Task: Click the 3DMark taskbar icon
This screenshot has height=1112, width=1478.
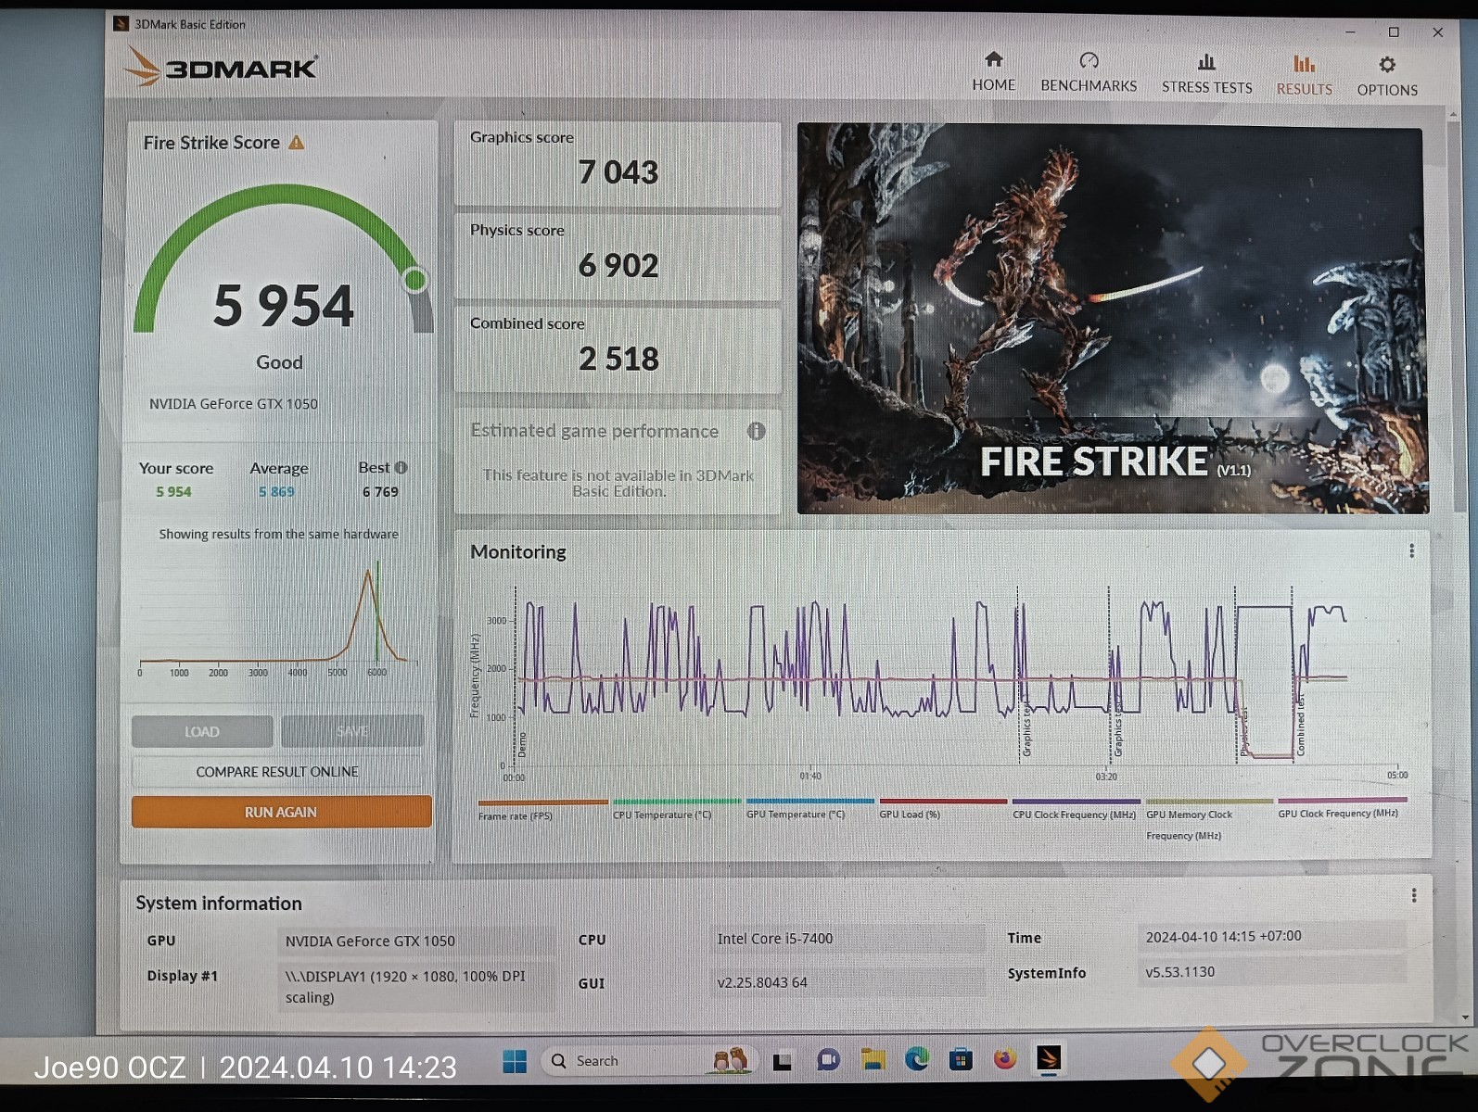Action: (x=1049, y=1057)
